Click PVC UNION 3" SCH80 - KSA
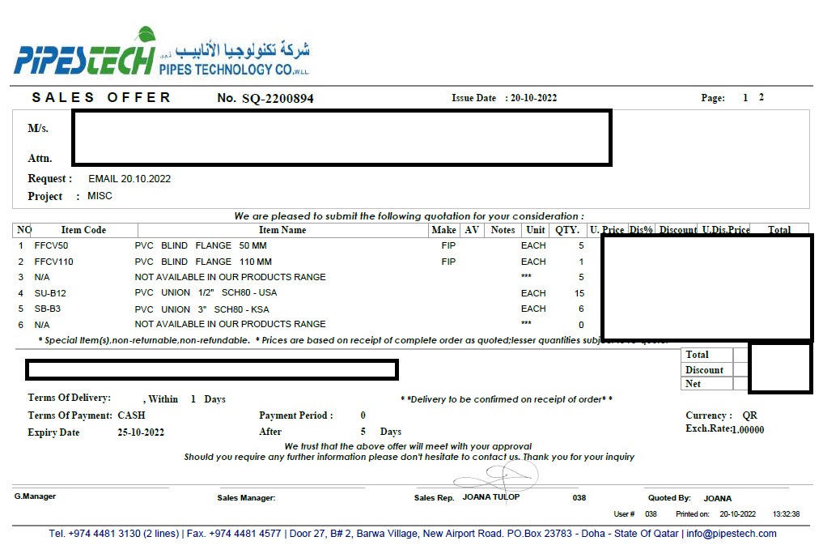Screen dimensions: 823x558 (202, 309)
